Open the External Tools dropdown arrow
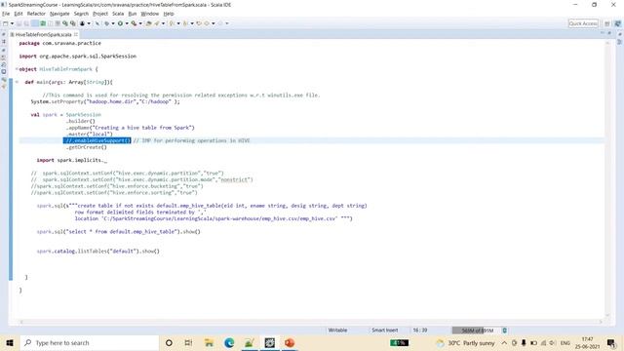Screen dimensions: 624x351 click(140, 23)
